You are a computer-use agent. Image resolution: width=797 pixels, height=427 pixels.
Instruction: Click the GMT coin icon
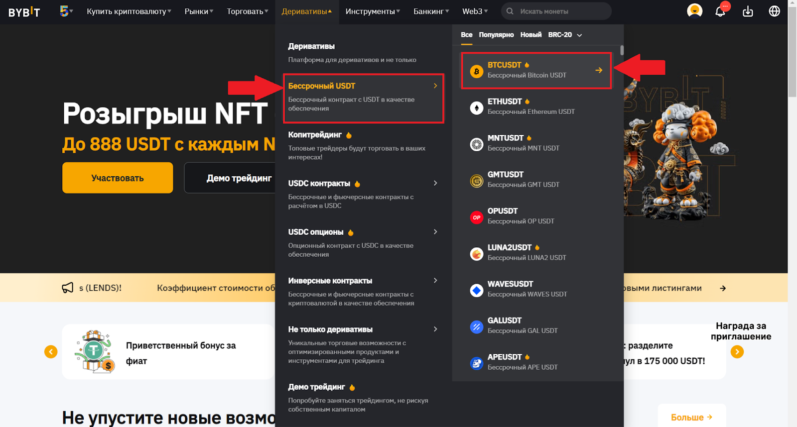[x=477, y=181]
